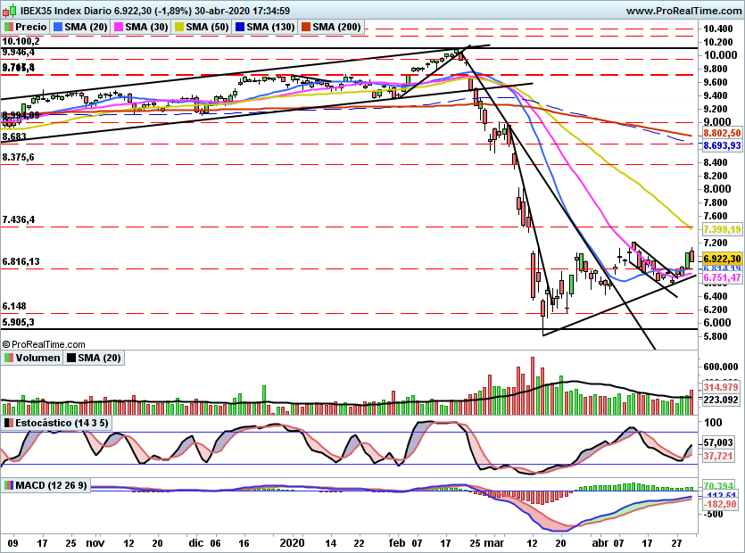Select the Precio legend label
The height and width of the screenshot is (553, 745).
(31, 27)
